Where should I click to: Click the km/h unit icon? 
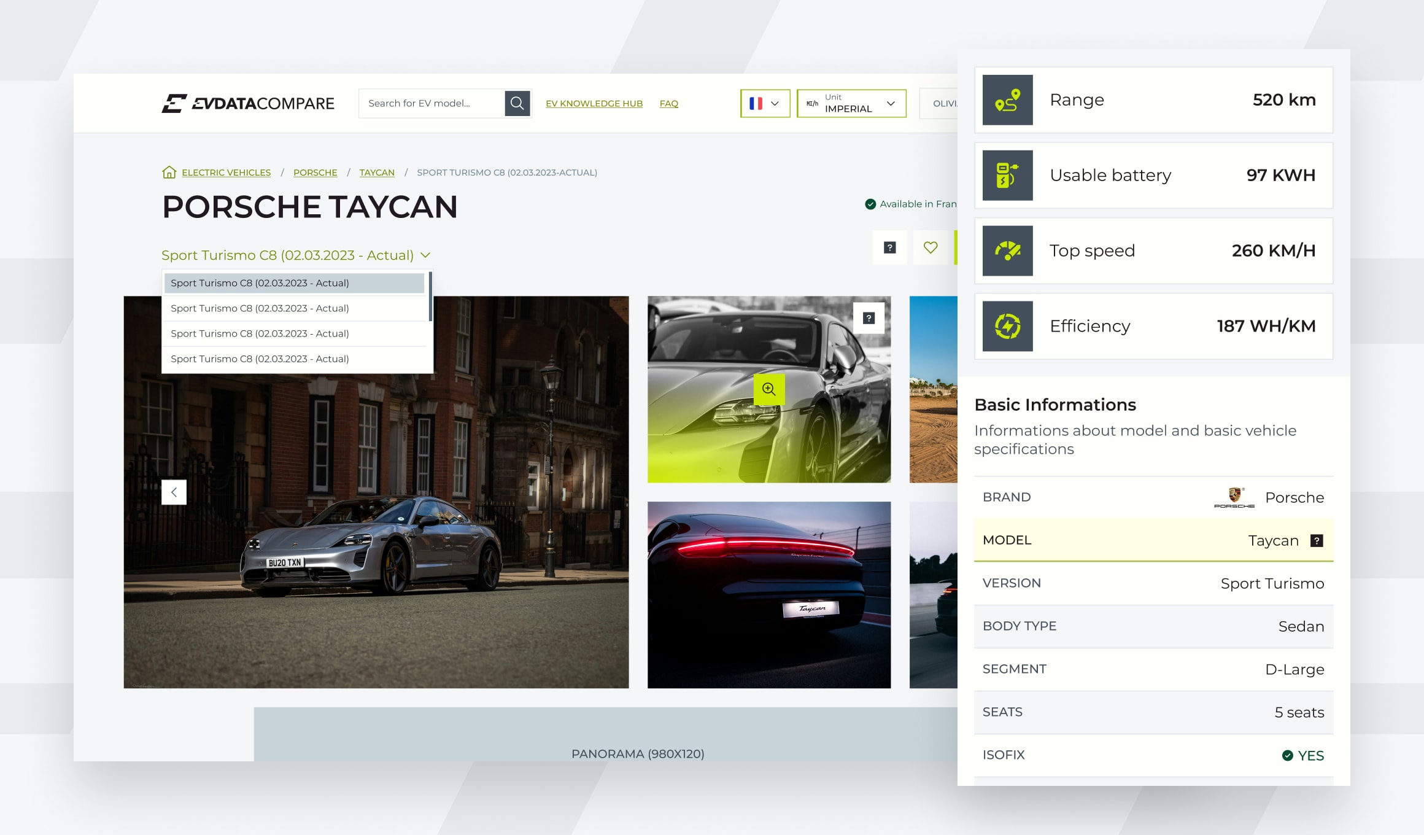pos(812,103)
